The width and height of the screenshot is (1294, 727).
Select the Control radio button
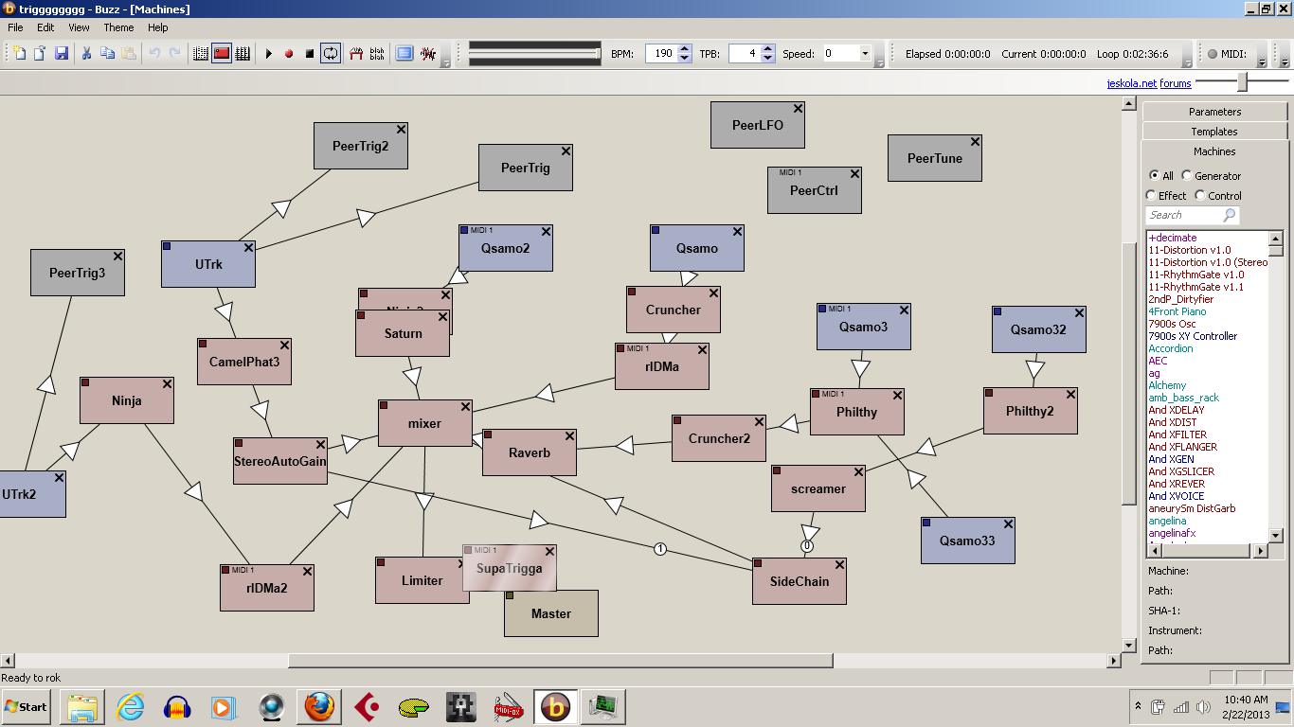[1200, 195]
